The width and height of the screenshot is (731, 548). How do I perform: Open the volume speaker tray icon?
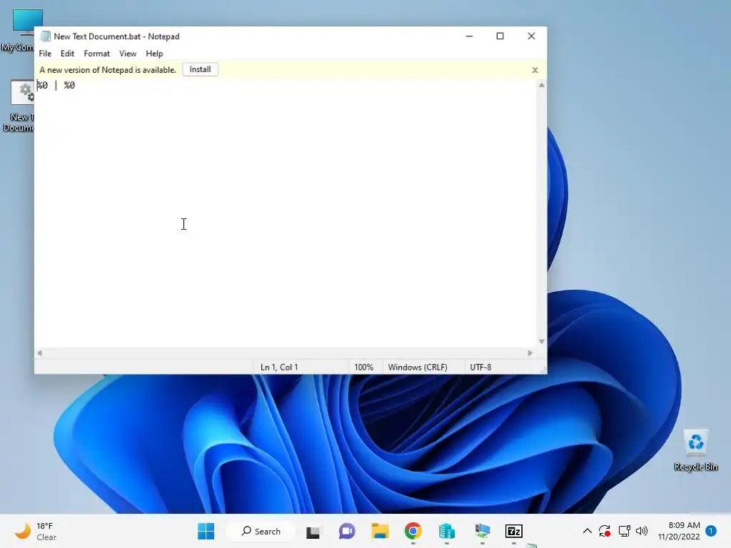point(642,531)
